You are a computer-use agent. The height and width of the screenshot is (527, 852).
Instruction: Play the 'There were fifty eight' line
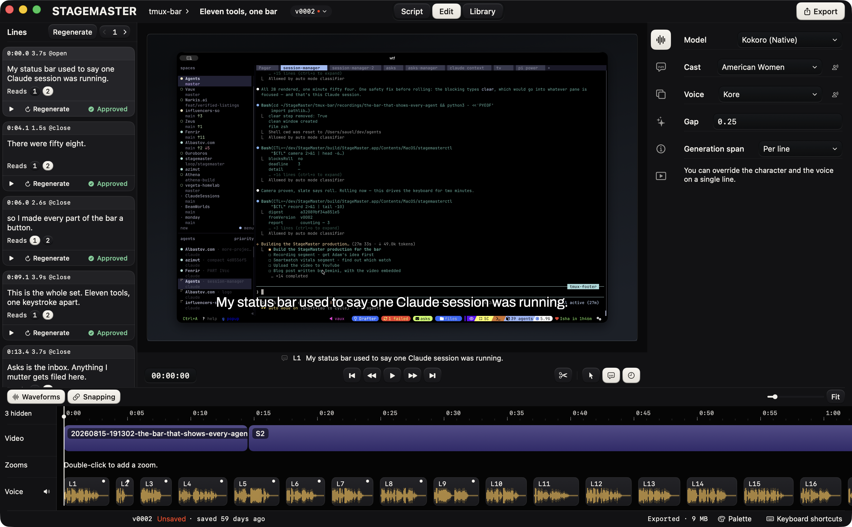click(x=11, y=184)
